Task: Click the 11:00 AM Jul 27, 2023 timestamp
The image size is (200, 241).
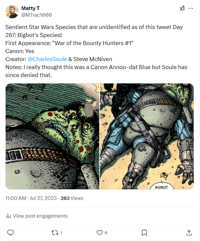Action: point(31,198)
